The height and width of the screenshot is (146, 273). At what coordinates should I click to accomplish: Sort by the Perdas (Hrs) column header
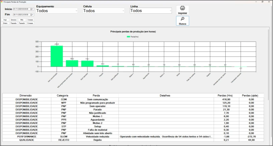point(226,96)
